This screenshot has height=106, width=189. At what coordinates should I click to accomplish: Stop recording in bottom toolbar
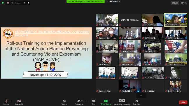tap(124, 101)
